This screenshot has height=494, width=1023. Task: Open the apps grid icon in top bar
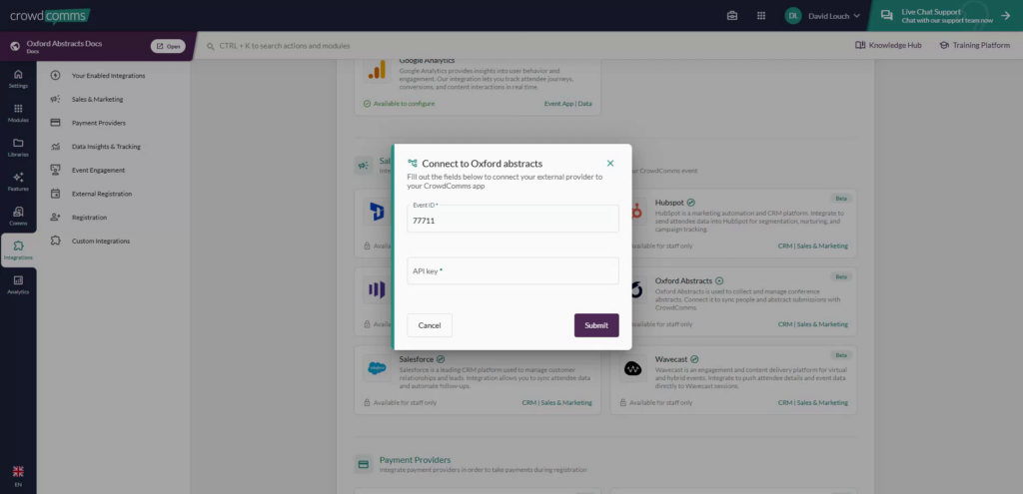760,16
